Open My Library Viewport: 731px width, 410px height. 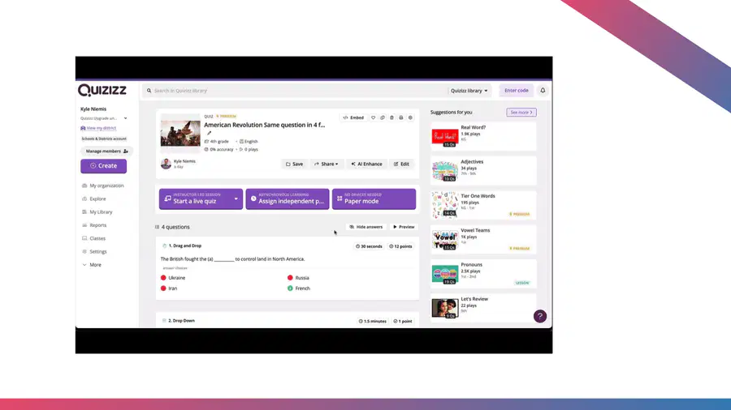tap(101, 212)
